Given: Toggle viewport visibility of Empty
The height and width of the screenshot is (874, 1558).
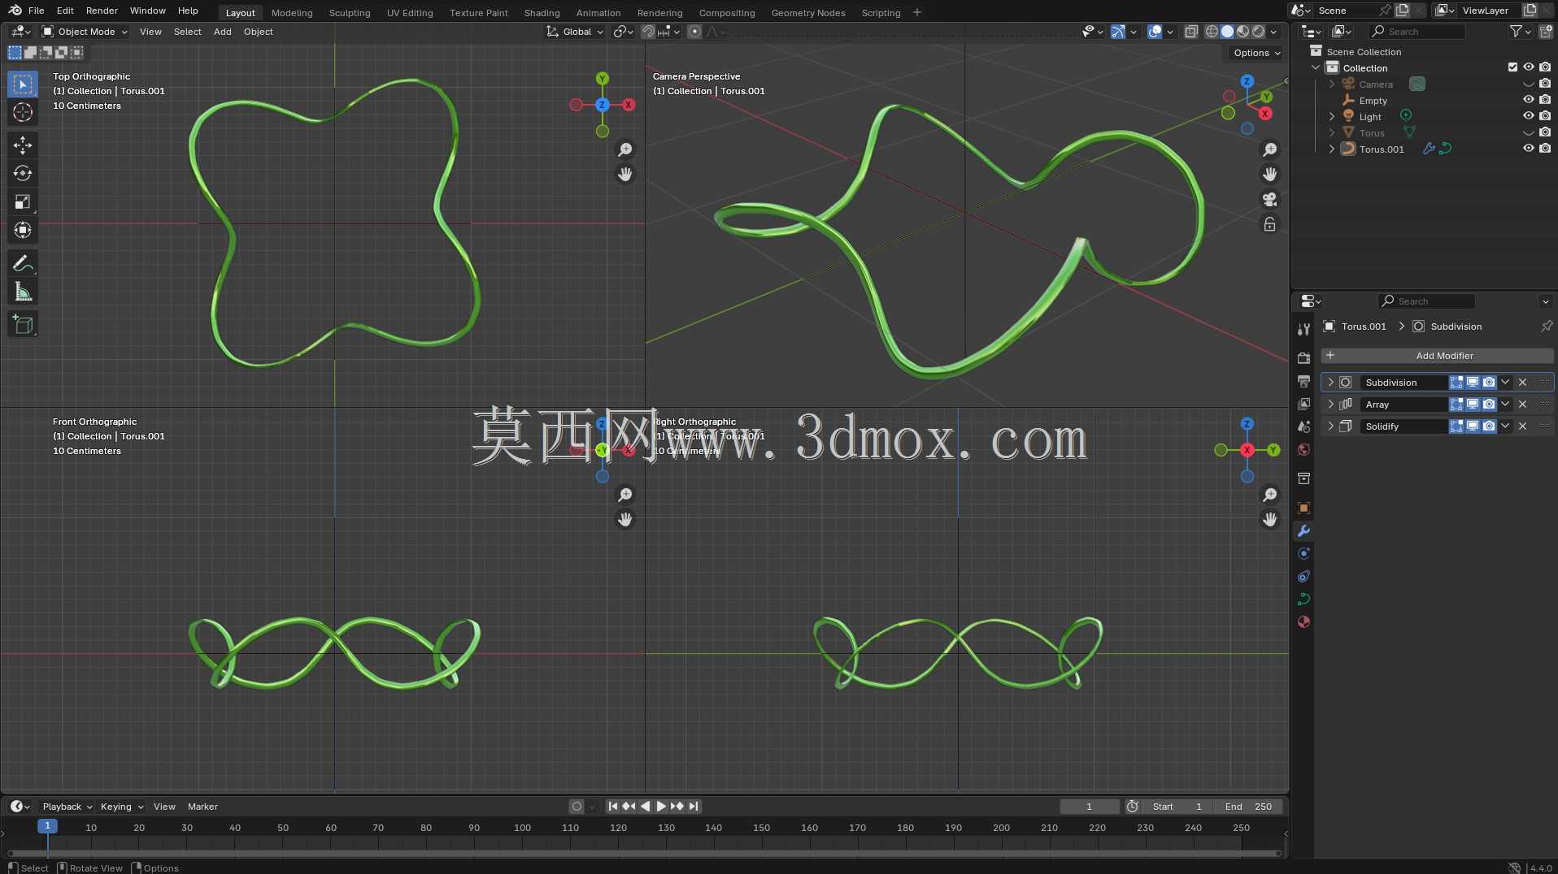Looking at the screenshot, I should point(1528,100).
